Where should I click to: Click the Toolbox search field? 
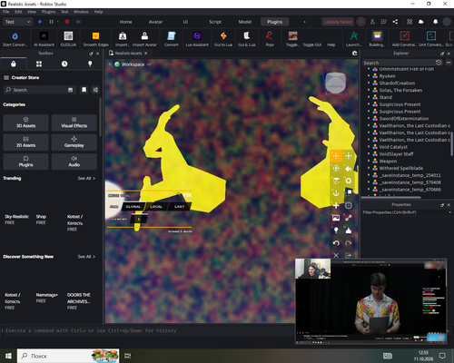(x=39, y=90)
